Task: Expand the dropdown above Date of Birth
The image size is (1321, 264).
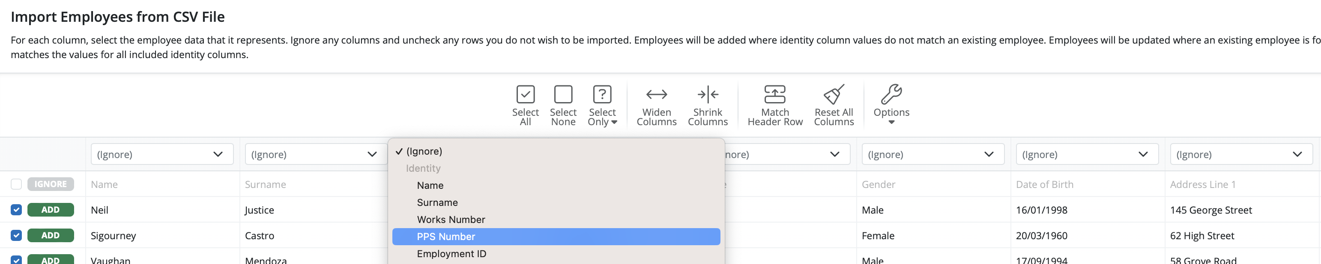Action: (x=1087, y=155)
